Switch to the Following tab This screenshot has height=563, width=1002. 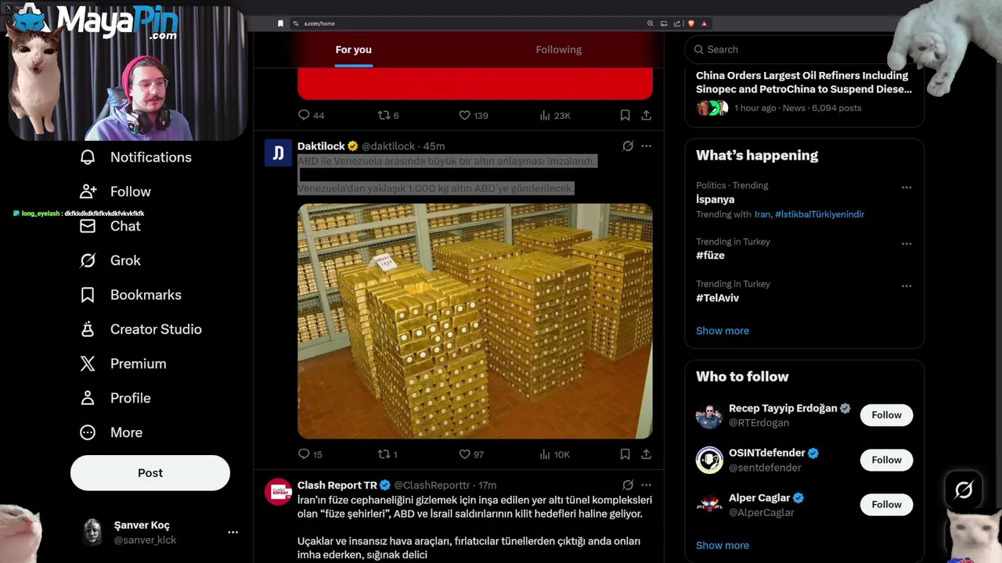[559, 50]
